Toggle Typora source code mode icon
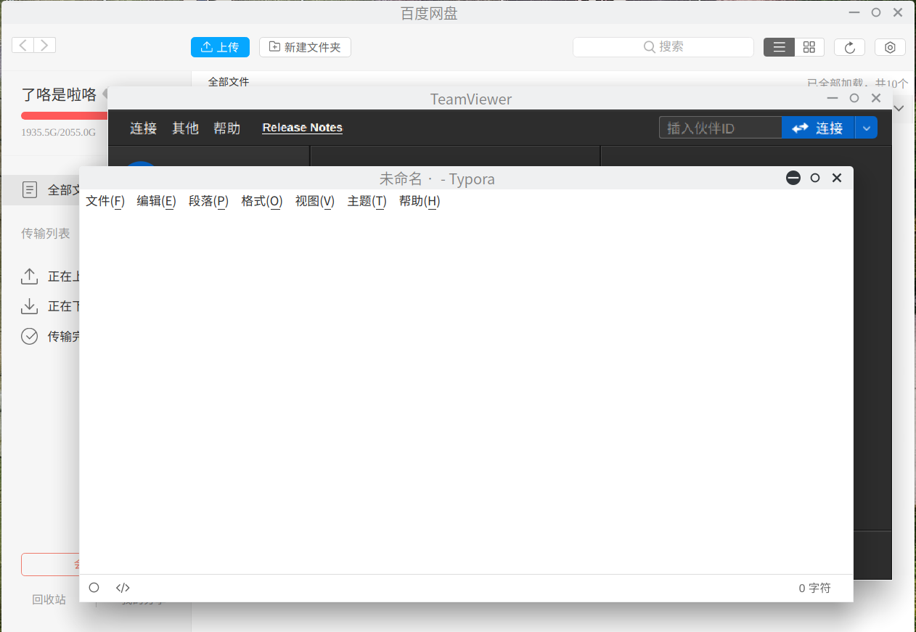This screenshot has width=916, height=632. point(123,588)
